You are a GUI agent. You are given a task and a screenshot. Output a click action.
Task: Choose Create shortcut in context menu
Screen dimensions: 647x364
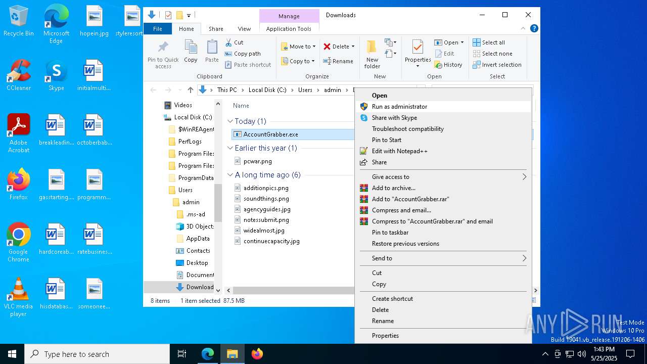coord(443,299)
